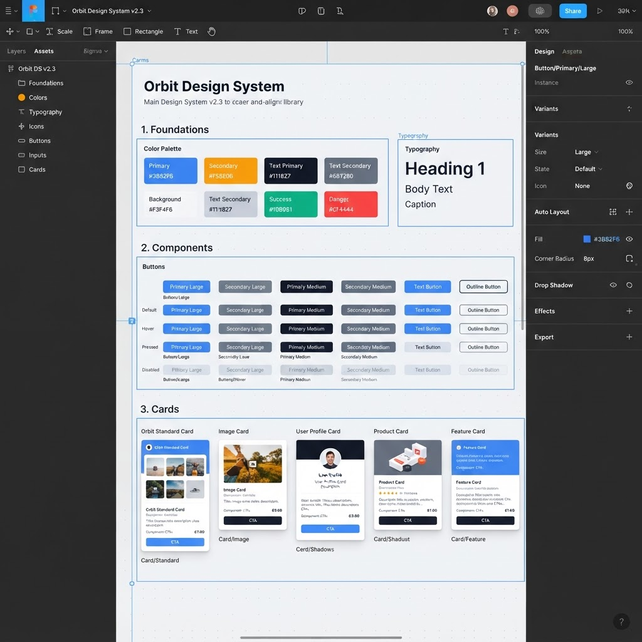Viewport: 642px width, 642px height.
Task: Open the Figma home logo
Action: tap(33, 11)
